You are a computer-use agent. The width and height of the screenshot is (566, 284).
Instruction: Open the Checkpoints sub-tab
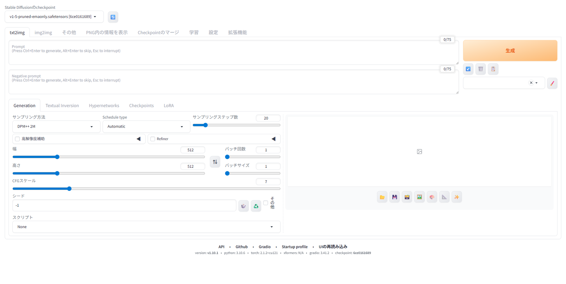click(x=141, y=106)
